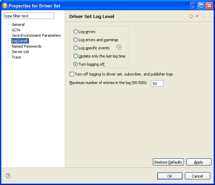Image resolution: width=215 pixels, height=185 pixels.
Task: Click the back navigation arrow icon
Action: coord(191,16)
